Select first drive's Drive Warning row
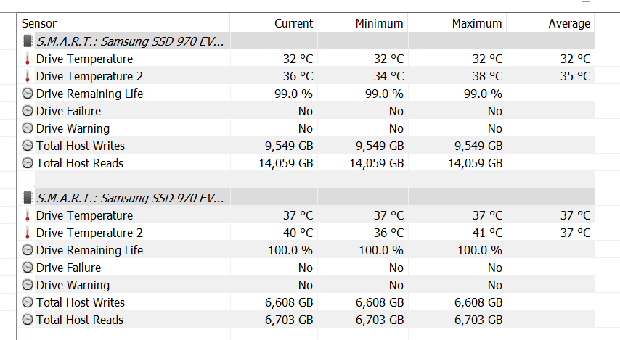Image resolution: width=620 pixels, height=340 pixels. [306, 128]
